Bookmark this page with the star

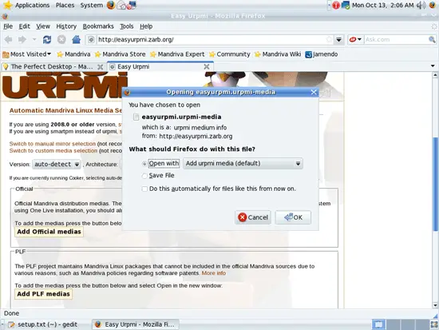coord(329,39)
